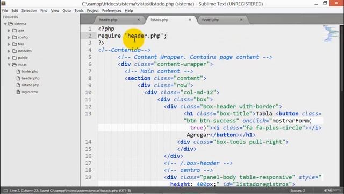
Task: Open the Tools menu
Action: coord(79,11)
